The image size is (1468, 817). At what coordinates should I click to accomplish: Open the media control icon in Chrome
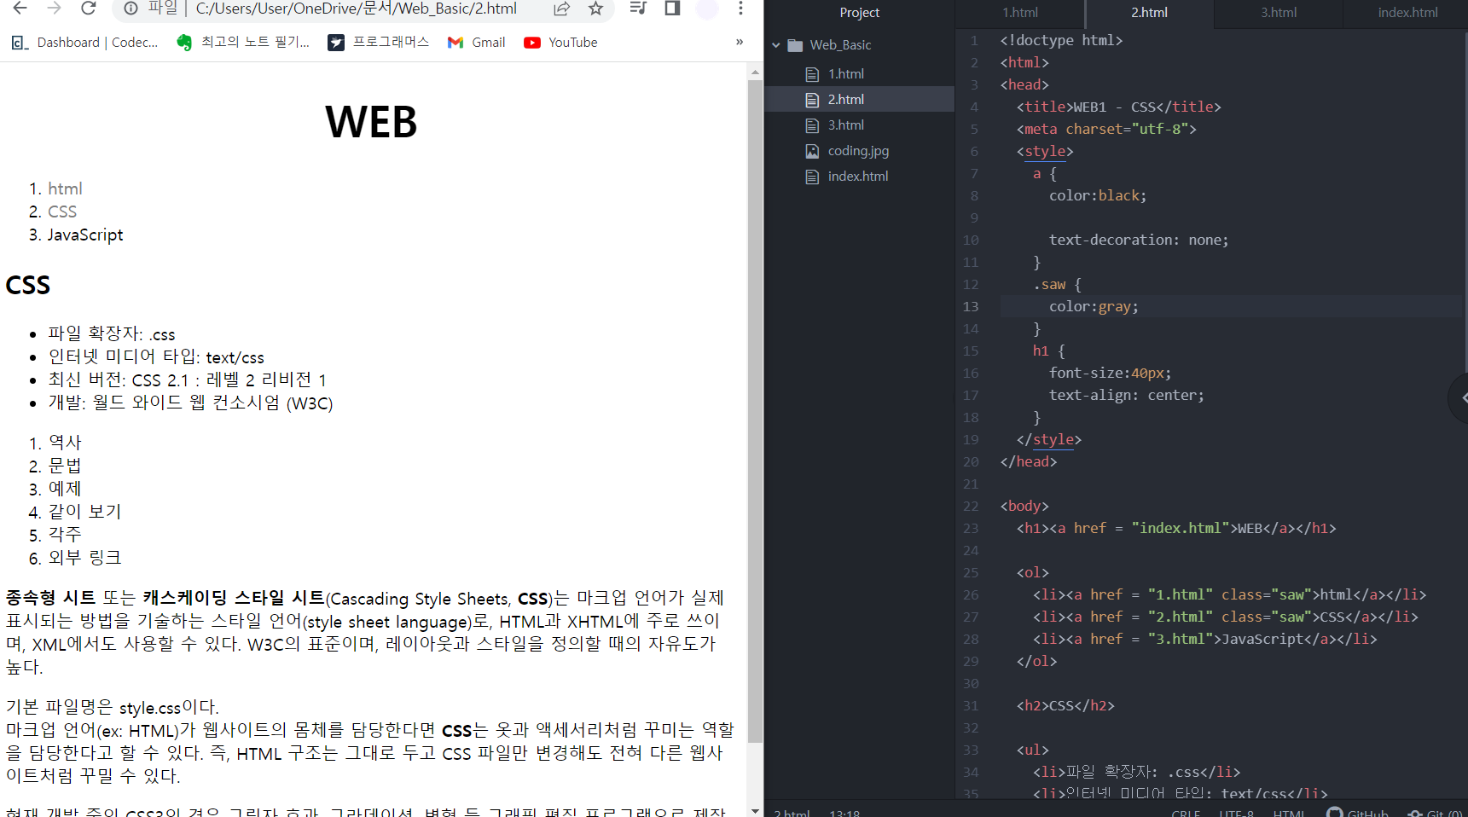(638, 9)
